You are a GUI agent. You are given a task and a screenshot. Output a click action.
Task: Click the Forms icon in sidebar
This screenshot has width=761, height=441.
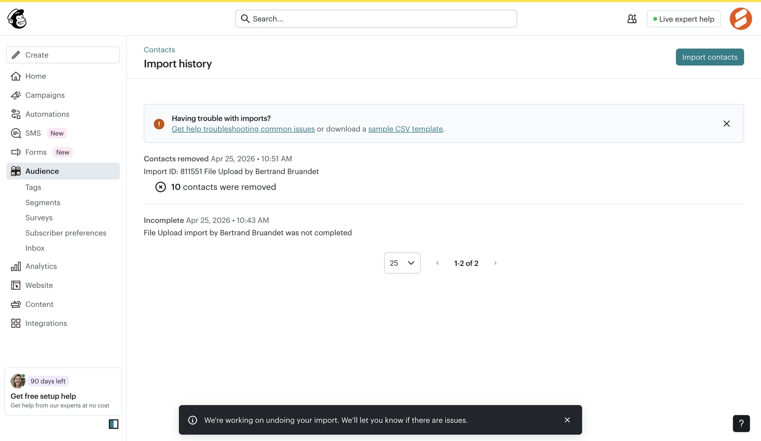tap(16, 152)
